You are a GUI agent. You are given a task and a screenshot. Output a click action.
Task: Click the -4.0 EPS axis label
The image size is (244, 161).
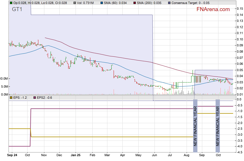tap(239, 146)
